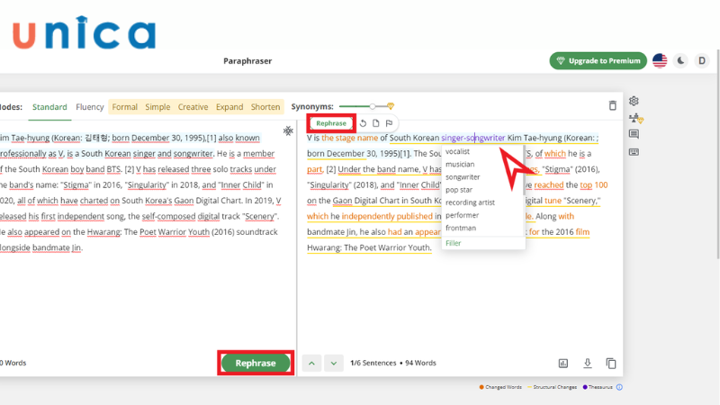Click the undo arrow beside Rephrase
720x405 pixels.
click(363, 123)
